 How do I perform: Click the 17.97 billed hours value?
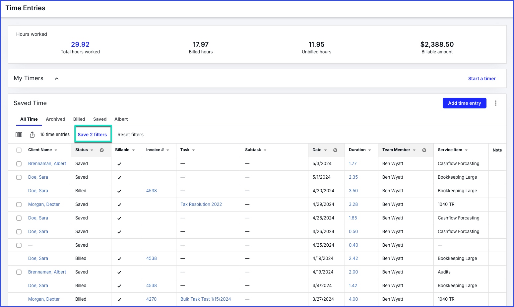click(x=201, y=44)
